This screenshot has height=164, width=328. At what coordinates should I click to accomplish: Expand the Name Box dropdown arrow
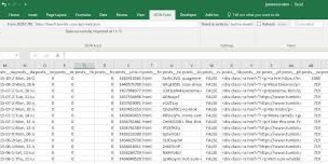(x=17, y=55)
